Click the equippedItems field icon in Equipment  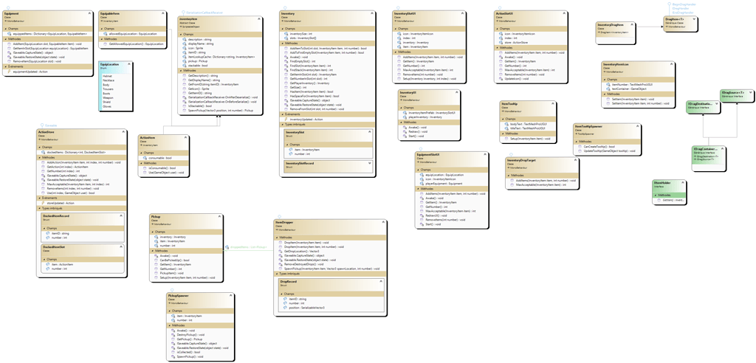(10, 34)
